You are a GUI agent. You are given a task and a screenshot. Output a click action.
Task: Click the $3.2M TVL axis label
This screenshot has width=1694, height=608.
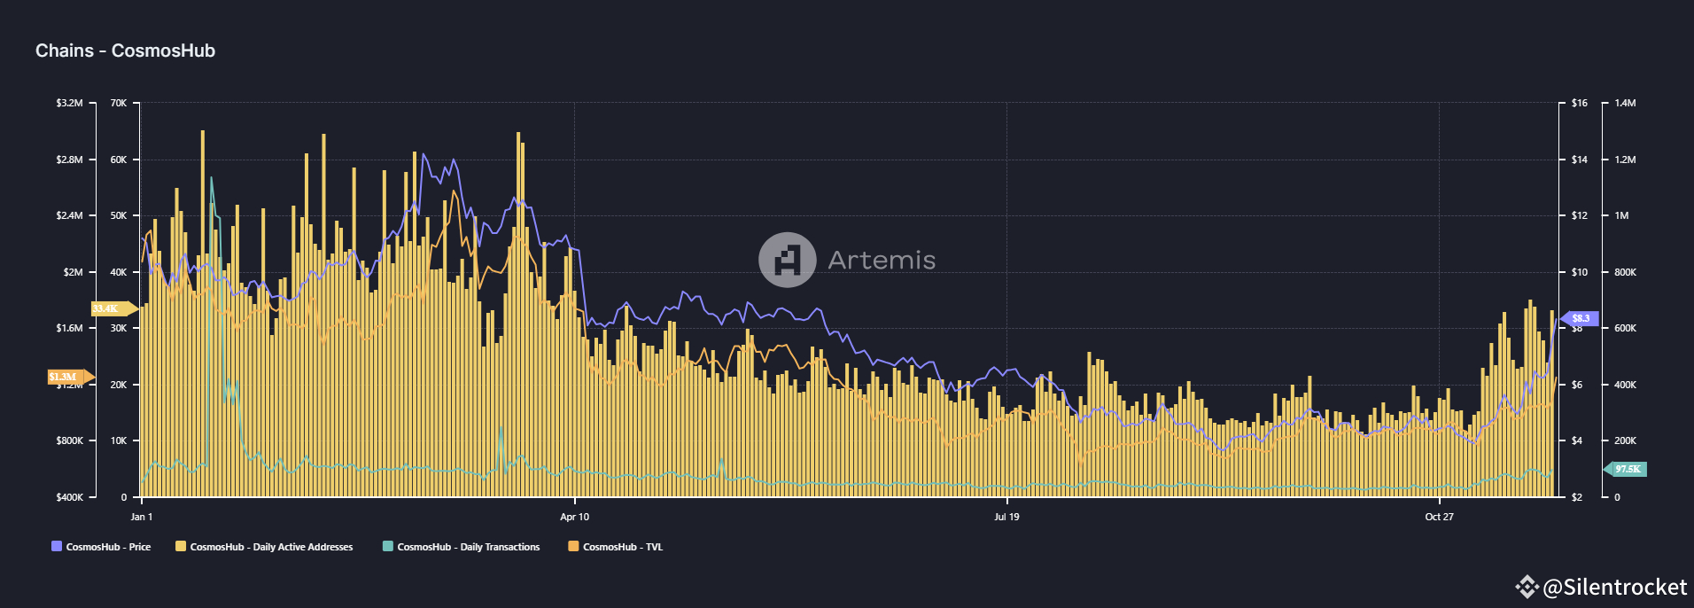click(69, 103)
